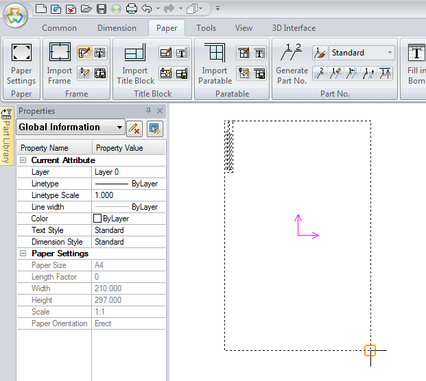Click the Part No. style brush icon
The height and width of the screenshot is (381, 426).
pos(320,53)
